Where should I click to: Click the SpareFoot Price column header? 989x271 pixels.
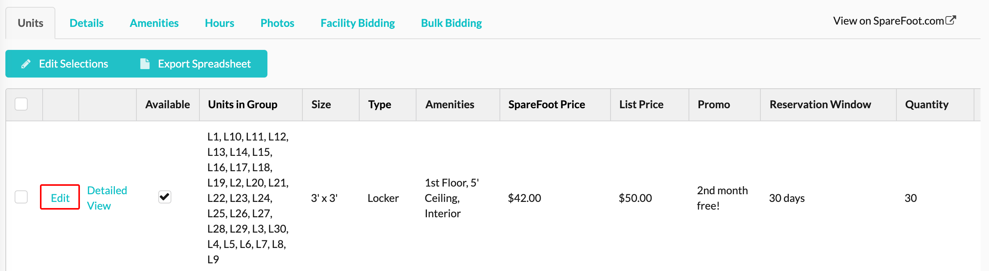point(546,104)
